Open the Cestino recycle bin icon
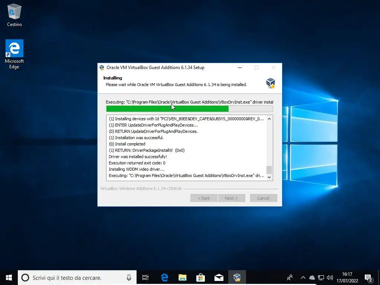The height and width of the screenshot is (285, 380). tap(14, 15)
